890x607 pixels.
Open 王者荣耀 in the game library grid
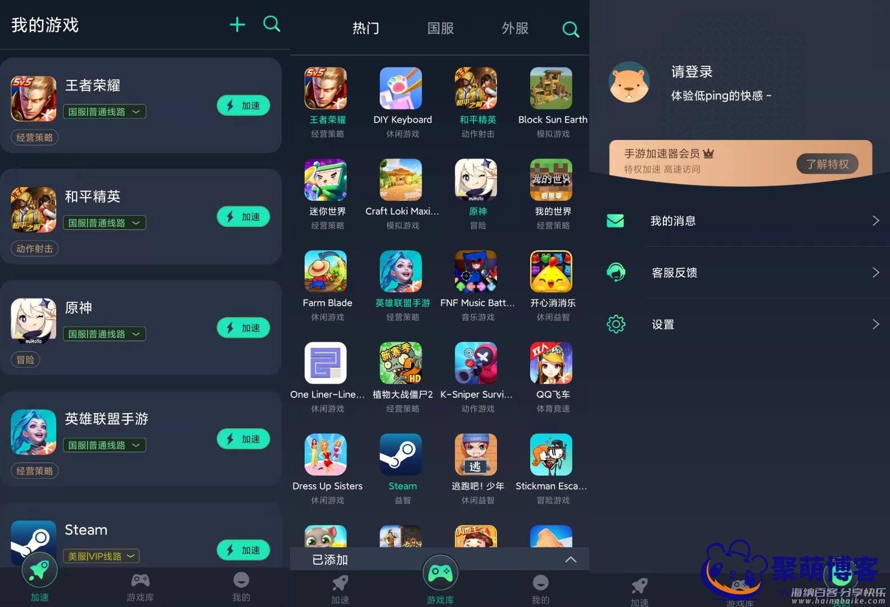(326, 88)
